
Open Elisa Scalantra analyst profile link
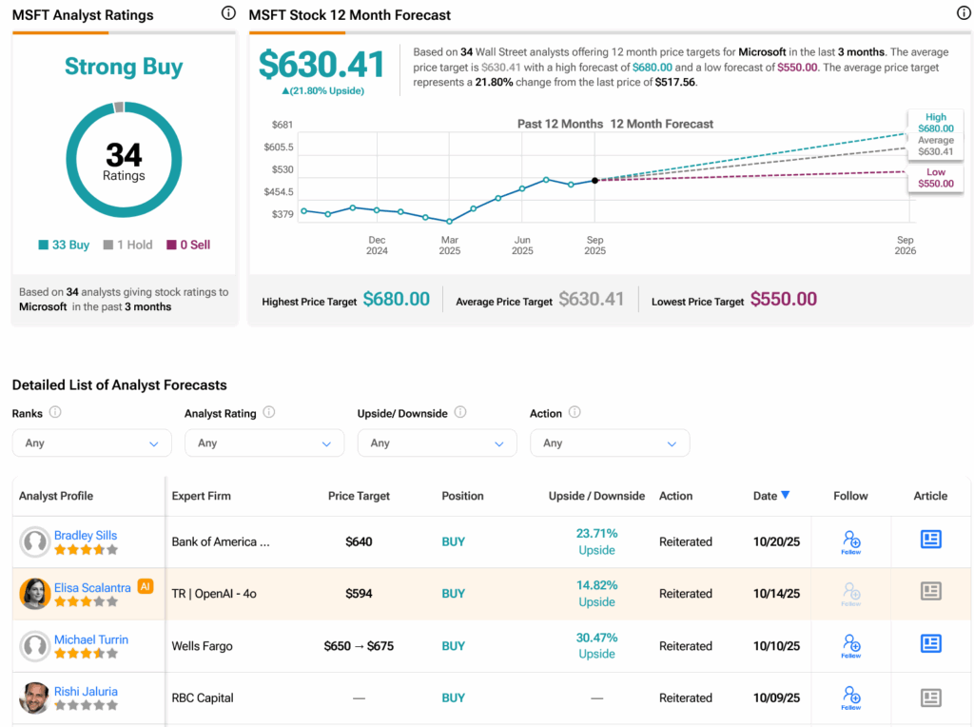tap(92, 587)
